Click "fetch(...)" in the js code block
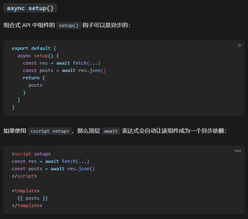The height and width of the screenshot is (219, 248). pyautogui.click(x=87, y=63)
